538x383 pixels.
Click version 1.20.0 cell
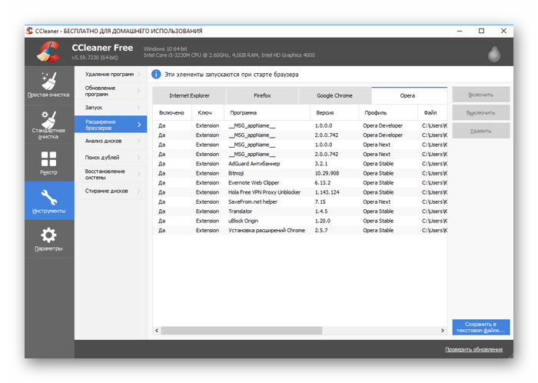[323, 221]
